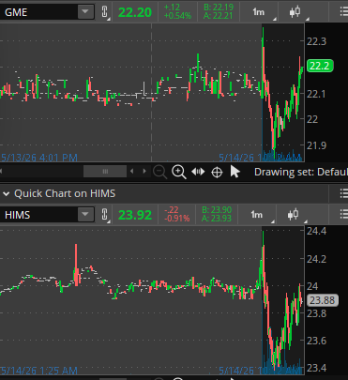348x380 pixels.
Task: Click the pan arrows icon under GME chart
Action: coord(198,172)
